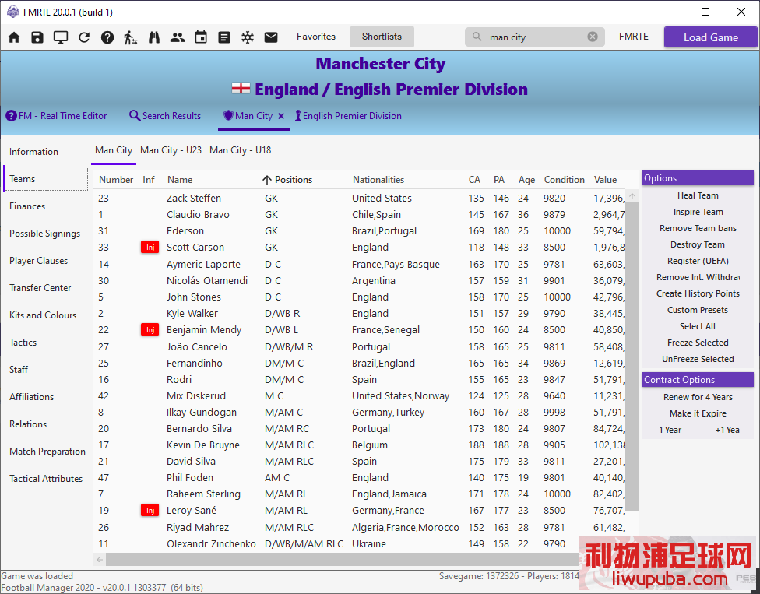Click the Select All option
This screenshot has width=760, height=594.
[698, 326]
